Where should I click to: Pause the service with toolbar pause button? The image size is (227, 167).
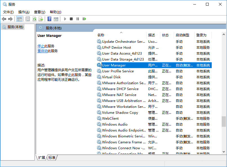point(78,19)
